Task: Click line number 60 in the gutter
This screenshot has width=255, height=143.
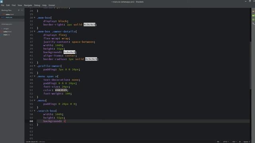Action: tap(31, 121)
